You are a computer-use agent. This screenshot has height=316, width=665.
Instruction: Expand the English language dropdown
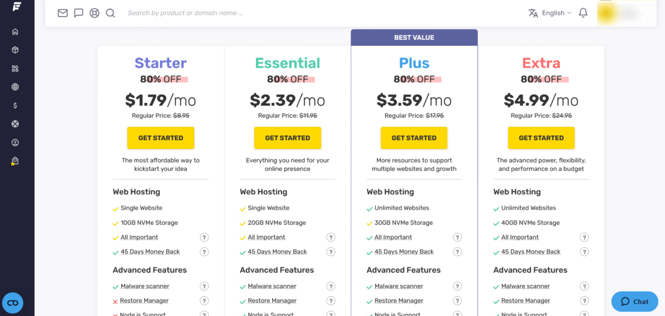(550, 13)
